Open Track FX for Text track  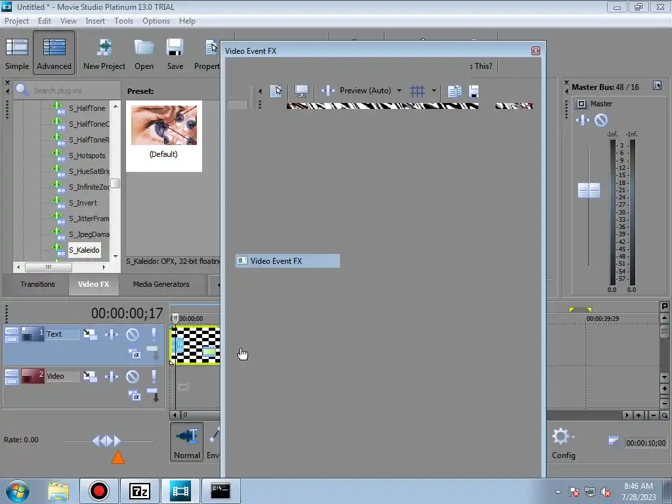point(112,334)
